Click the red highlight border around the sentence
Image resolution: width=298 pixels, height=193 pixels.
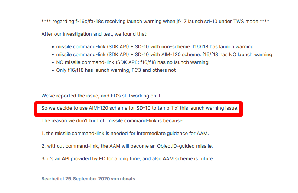point(138,103)
